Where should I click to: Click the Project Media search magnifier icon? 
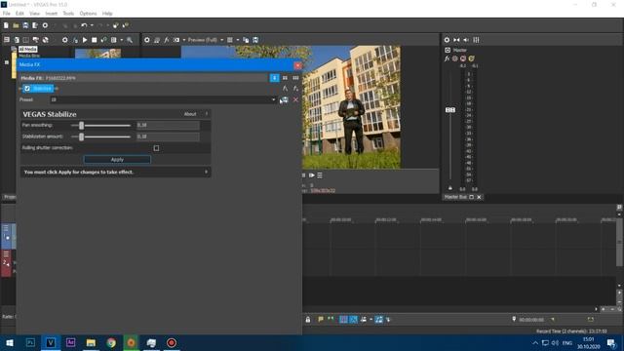click(130, 40)
